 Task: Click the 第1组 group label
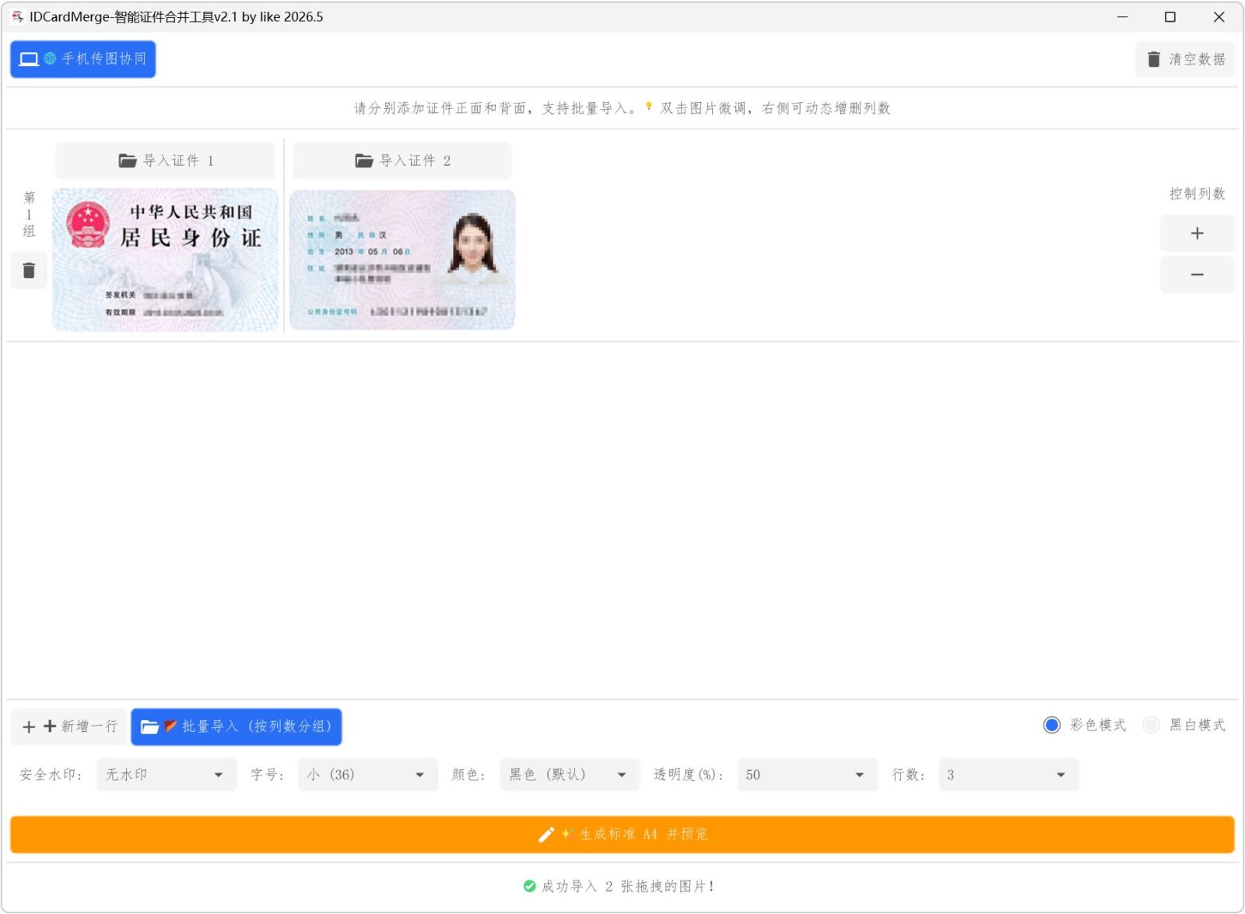tap(29, 214)
